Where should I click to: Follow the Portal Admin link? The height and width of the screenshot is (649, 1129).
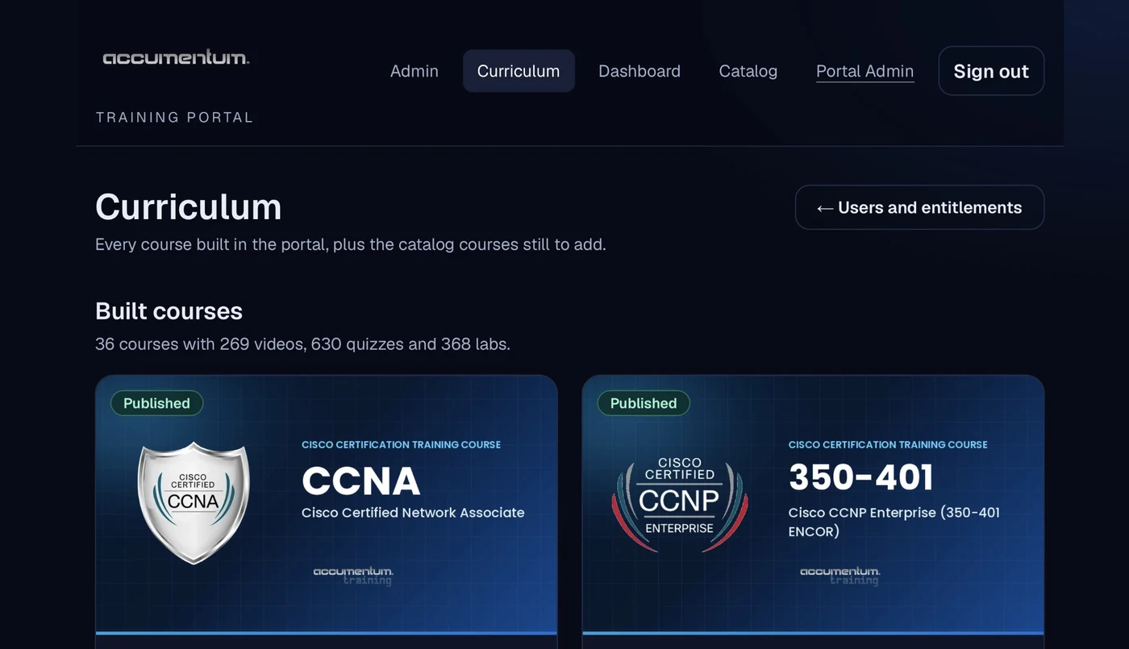(865, 71)
